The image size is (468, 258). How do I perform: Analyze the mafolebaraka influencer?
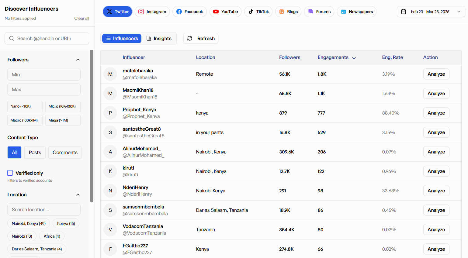(x=436, y=74)
